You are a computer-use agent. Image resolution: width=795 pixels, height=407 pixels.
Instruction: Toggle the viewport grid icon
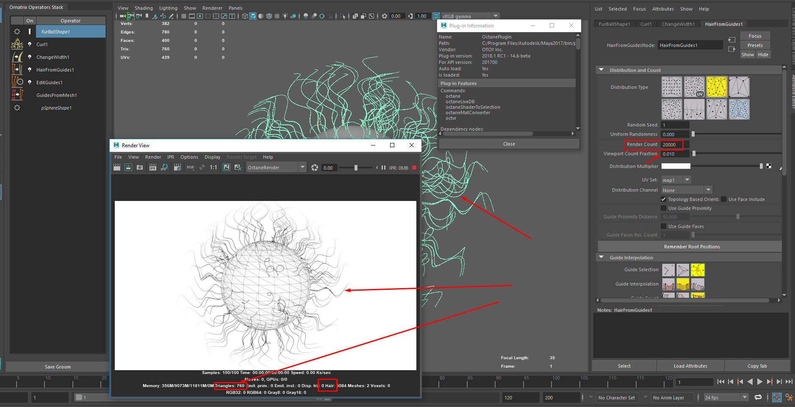click(x=183, y=16)
